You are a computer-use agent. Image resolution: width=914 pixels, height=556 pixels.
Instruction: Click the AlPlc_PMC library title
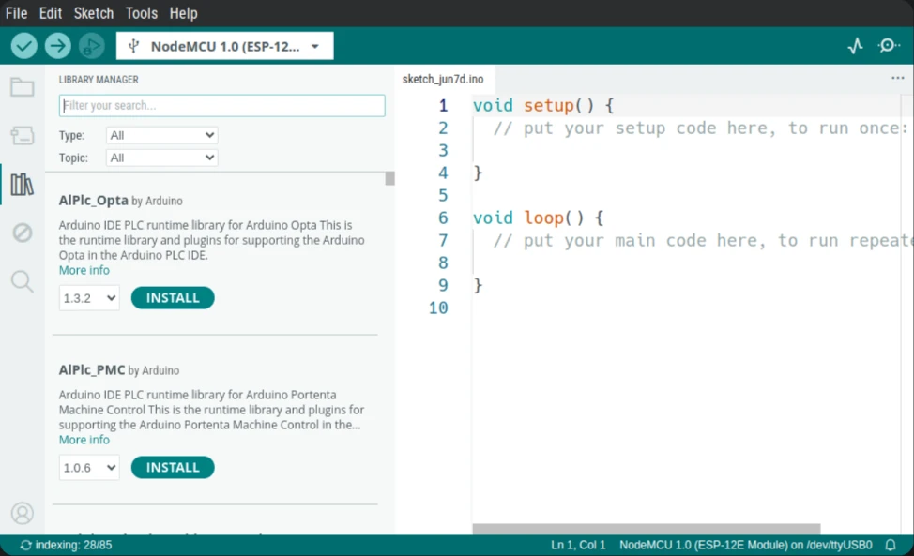coord(92,370)
